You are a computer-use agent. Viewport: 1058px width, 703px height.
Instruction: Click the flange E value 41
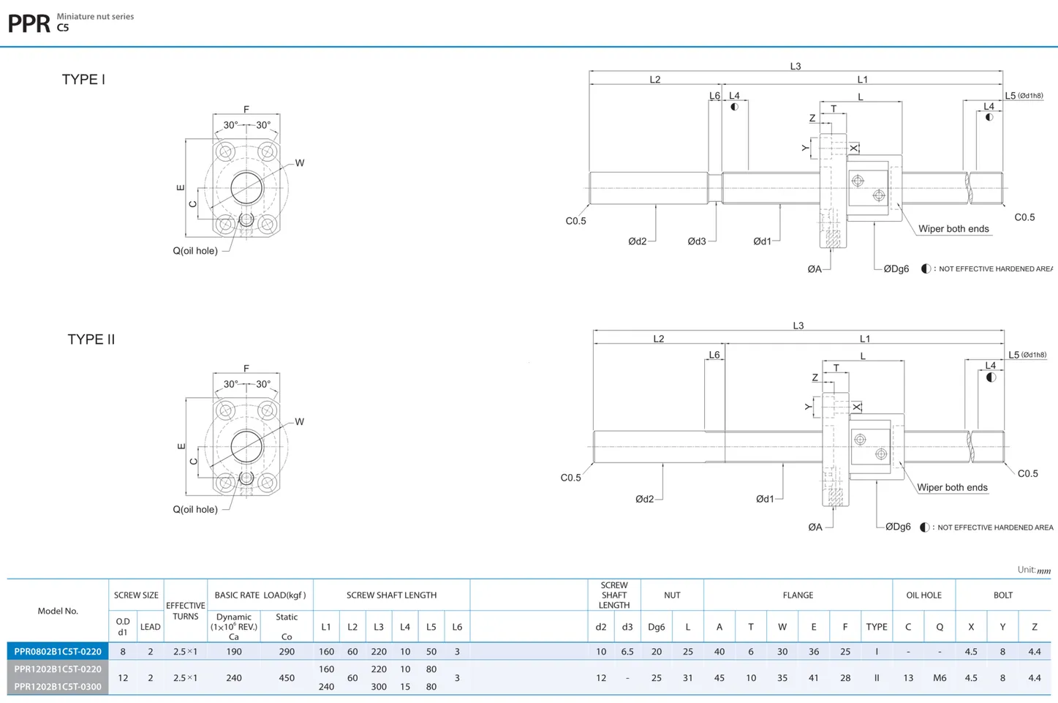(814, 678)
